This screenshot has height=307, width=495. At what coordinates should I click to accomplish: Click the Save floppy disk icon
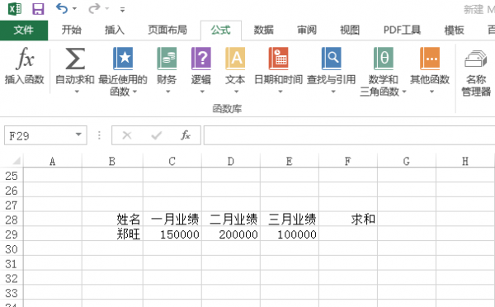point(38,9)
